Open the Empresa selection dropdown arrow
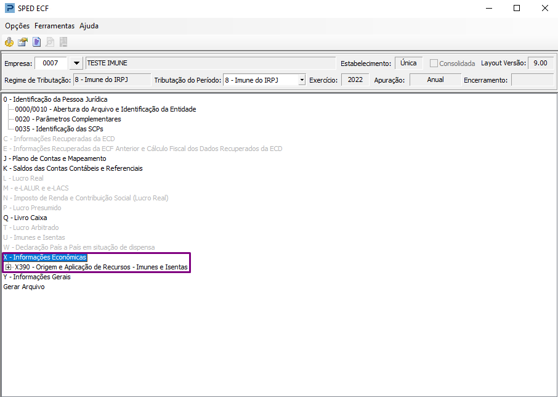This screenshot has height=397, width=558. click(76, 63)
